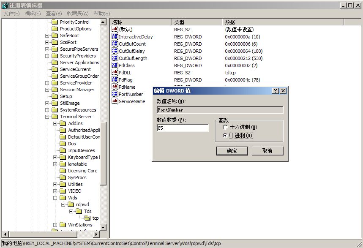363x248 pixels.
Task: Open the 收藏夹 (Favorites) menu
Action: (x=78, y=14)
